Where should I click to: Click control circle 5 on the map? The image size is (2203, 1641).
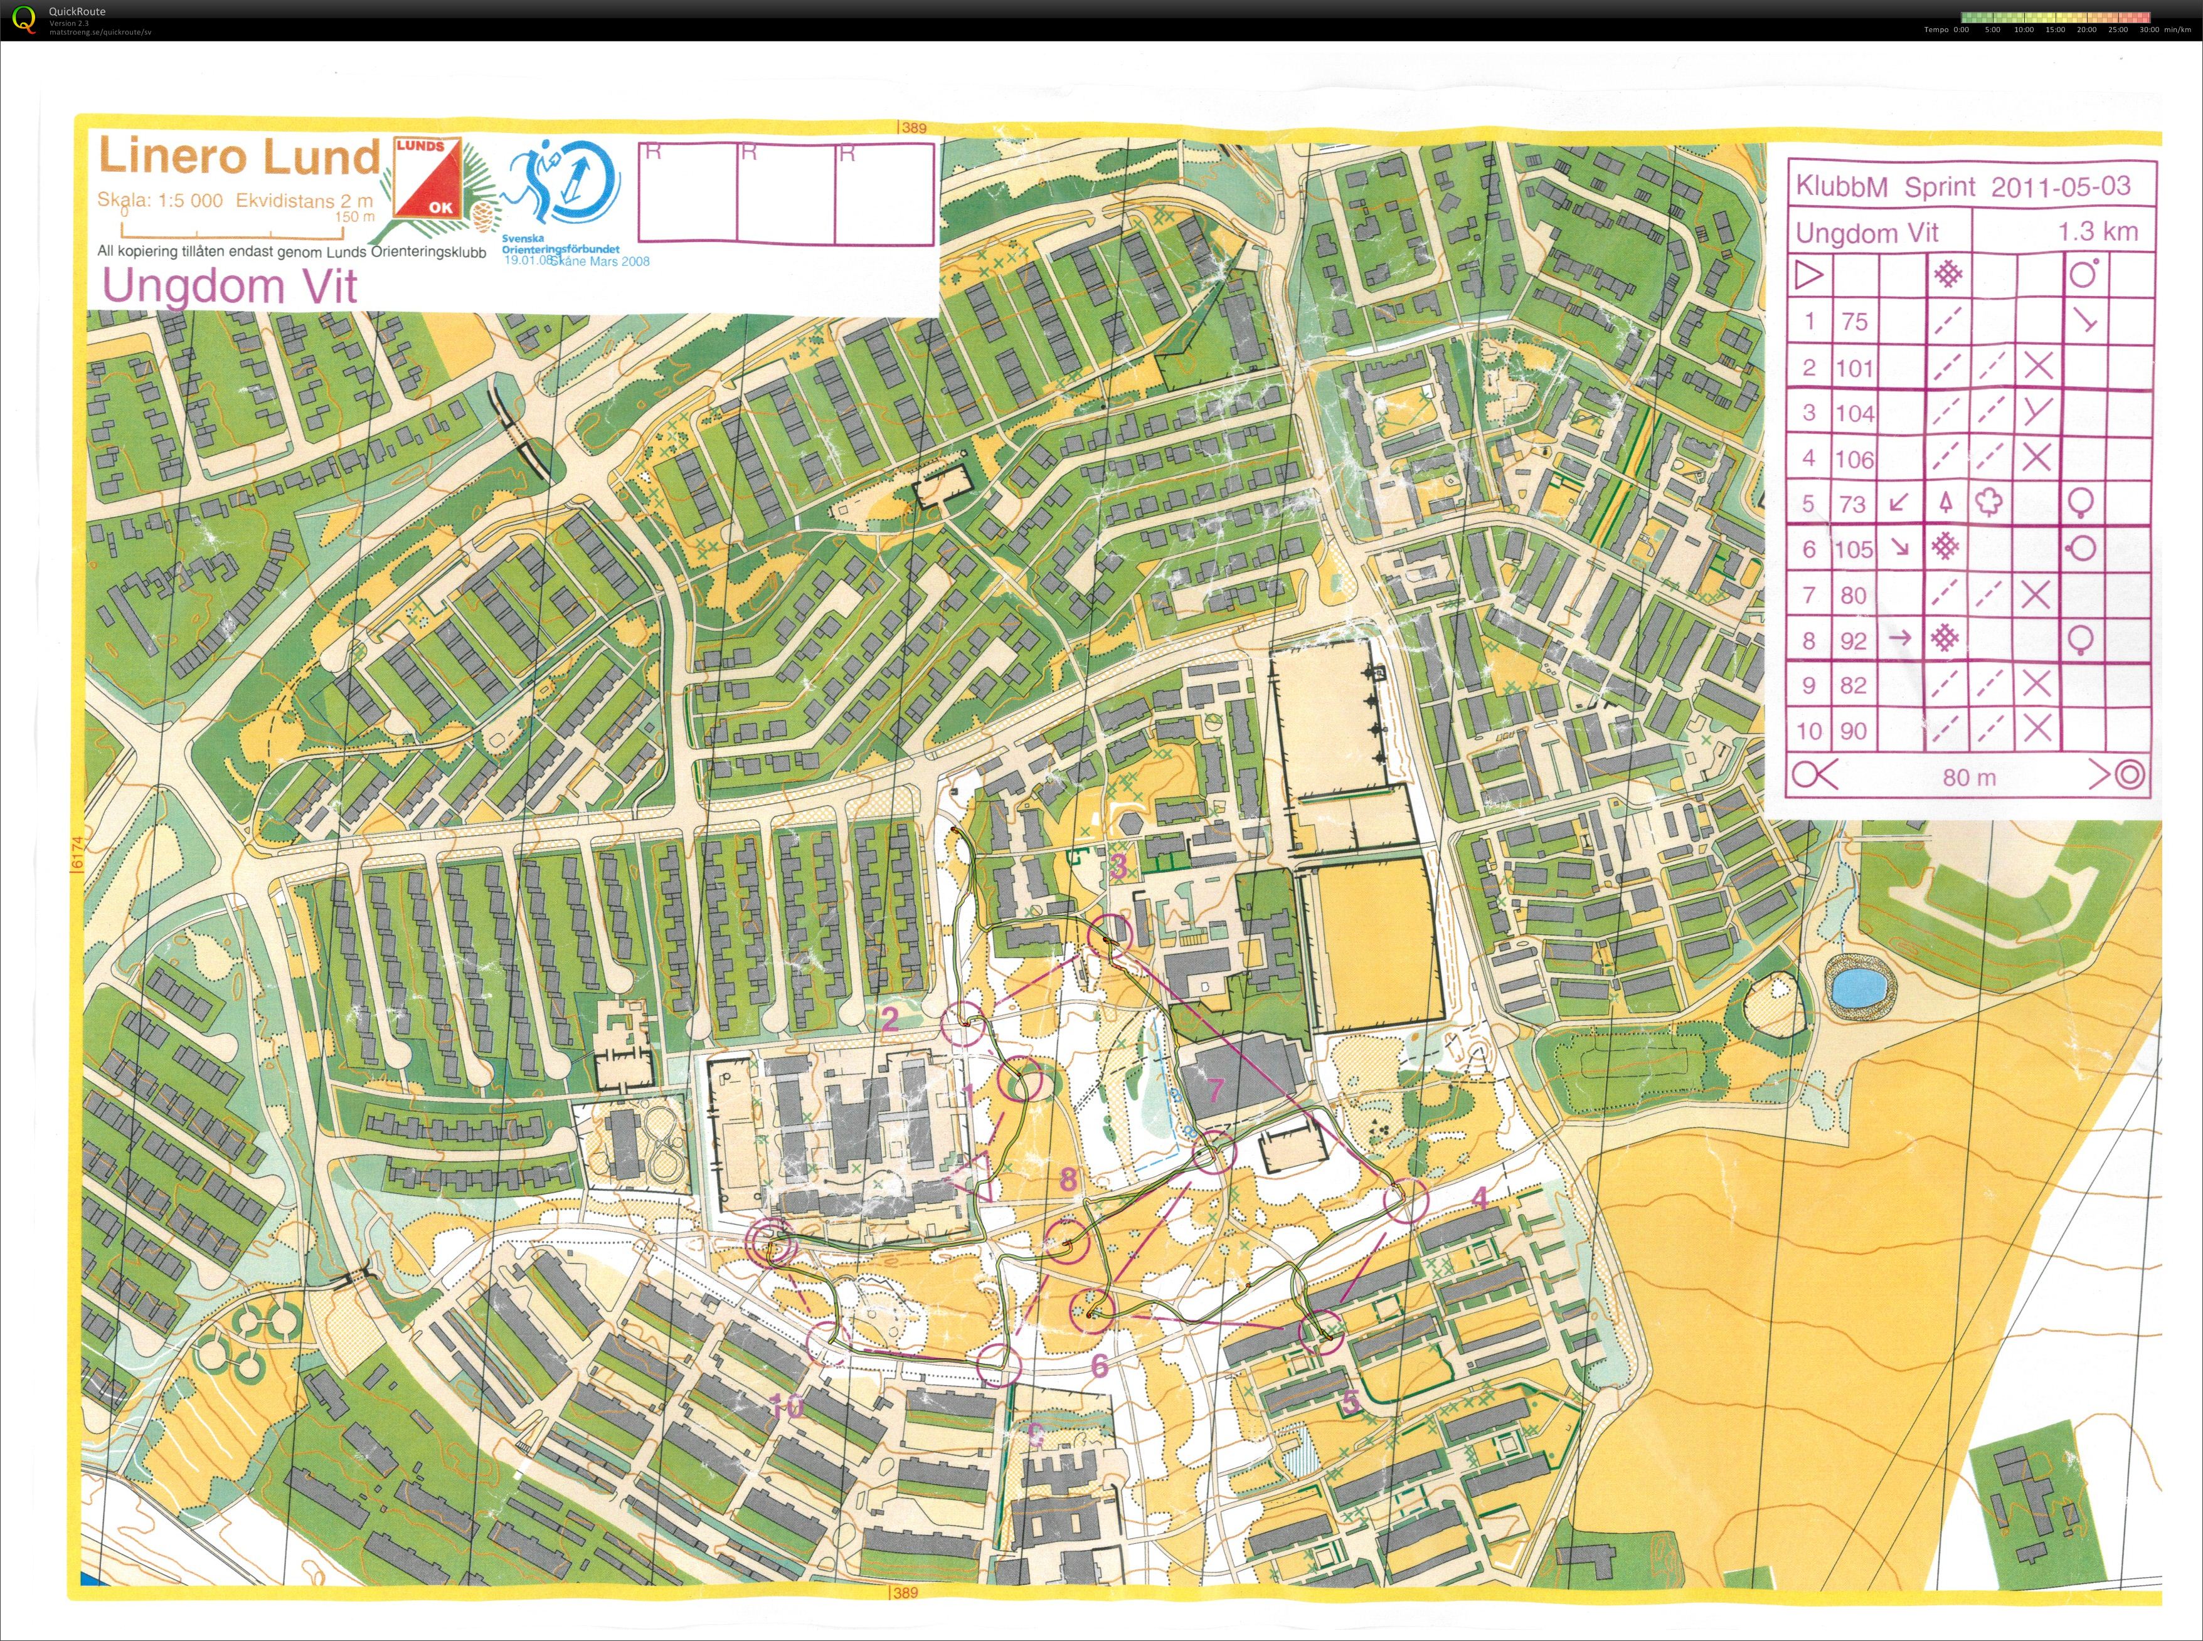[1320, 1332]
